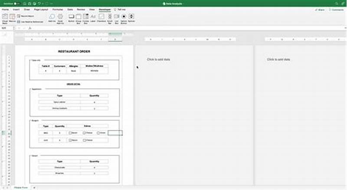Select the Option Button form control

pyautogui.click(x=124, y=19)
